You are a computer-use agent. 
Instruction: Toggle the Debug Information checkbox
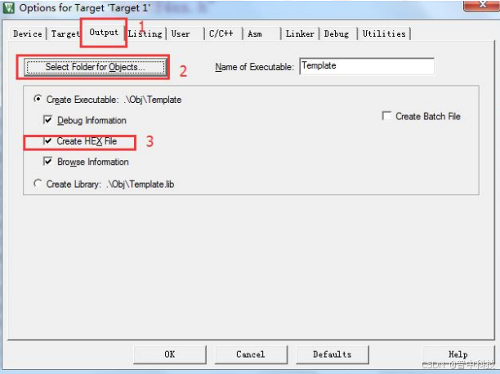(x=47, y=120)
